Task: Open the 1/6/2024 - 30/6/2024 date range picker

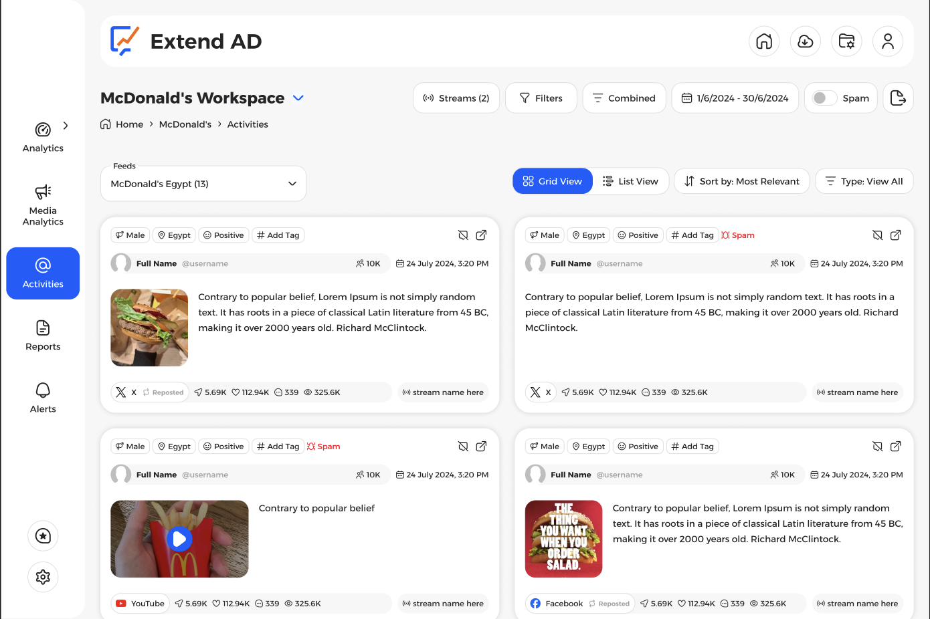Action: (x=735, y=98)
